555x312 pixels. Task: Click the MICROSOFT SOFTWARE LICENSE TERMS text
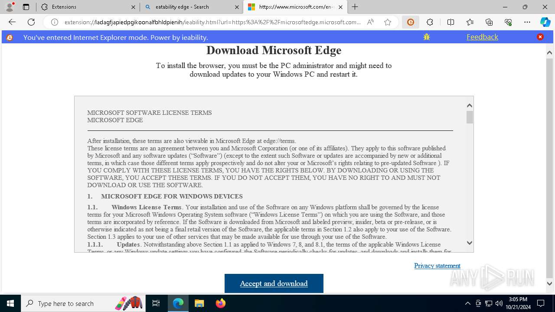click(150, 113)
